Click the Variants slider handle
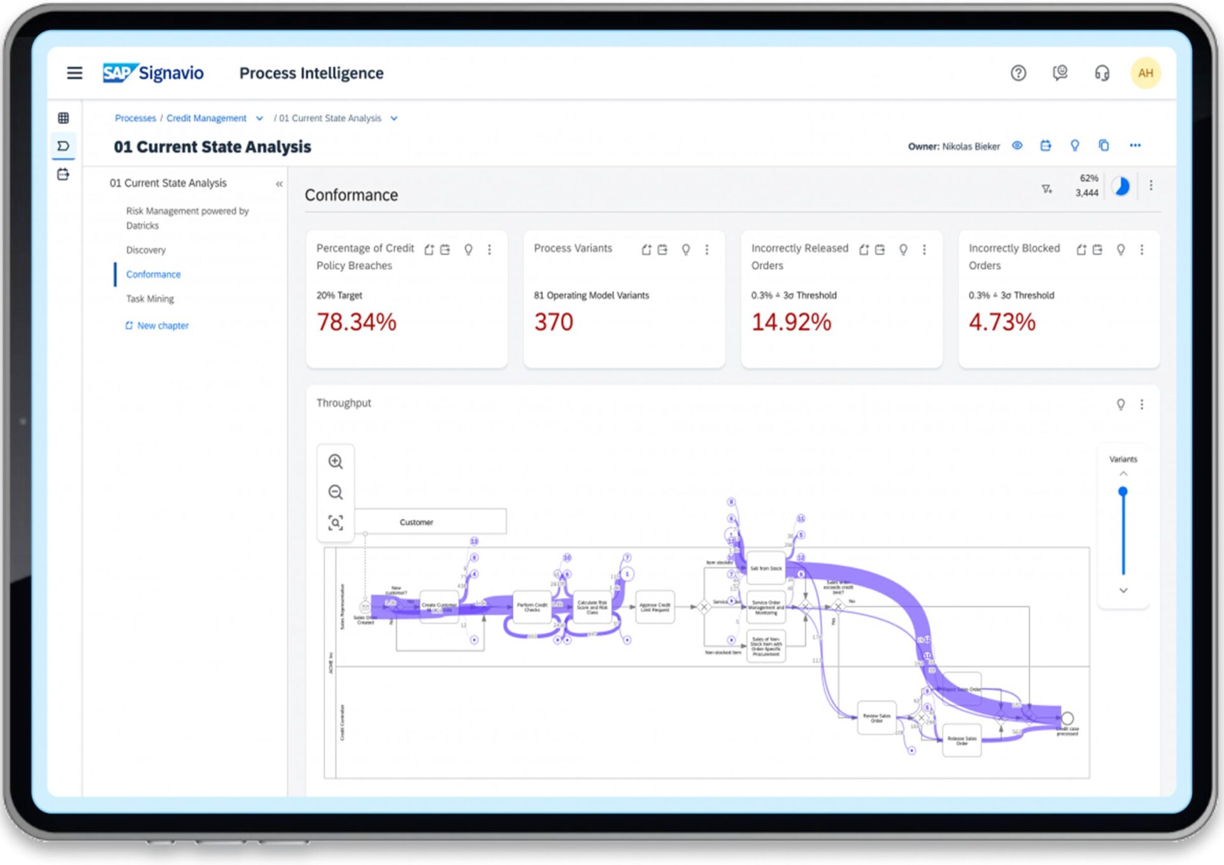Image resolution: width=1224 pixels, height=865 pixels. tap(1123, 491)
